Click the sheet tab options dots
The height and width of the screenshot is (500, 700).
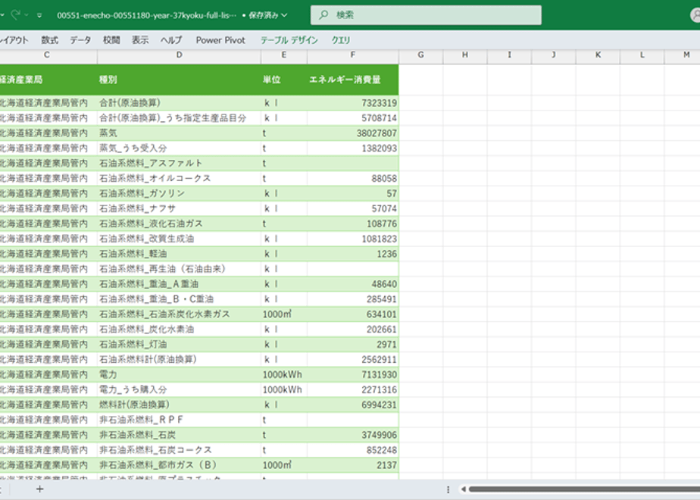click(x=448, y=489)
